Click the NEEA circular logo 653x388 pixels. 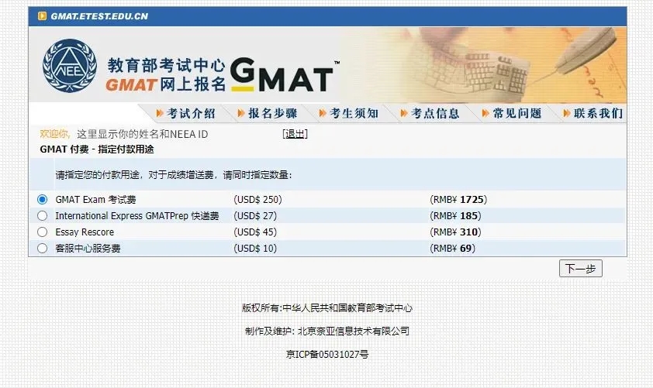click(x=64, y=66)
